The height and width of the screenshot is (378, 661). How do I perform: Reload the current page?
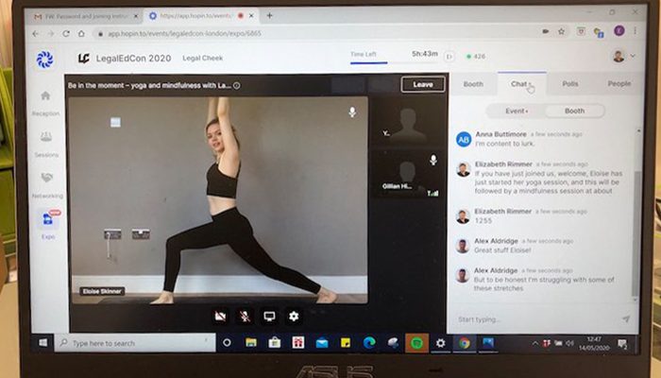pos(66,33)
